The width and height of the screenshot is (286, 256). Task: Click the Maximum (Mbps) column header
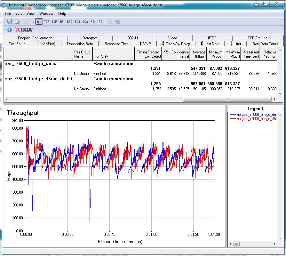tap(232, 54)
